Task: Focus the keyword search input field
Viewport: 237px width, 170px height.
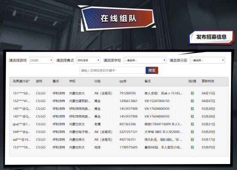Action: (x=112, y=70)
